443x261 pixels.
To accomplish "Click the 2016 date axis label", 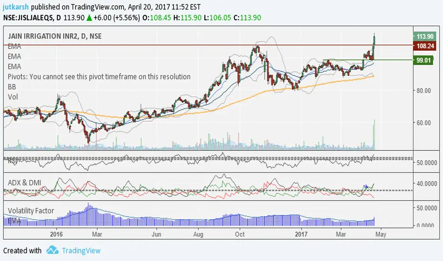I will (56, 234).
